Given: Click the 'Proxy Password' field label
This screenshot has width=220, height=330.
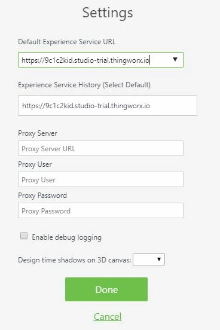Looking at the screenshot, I should (42, 195).
